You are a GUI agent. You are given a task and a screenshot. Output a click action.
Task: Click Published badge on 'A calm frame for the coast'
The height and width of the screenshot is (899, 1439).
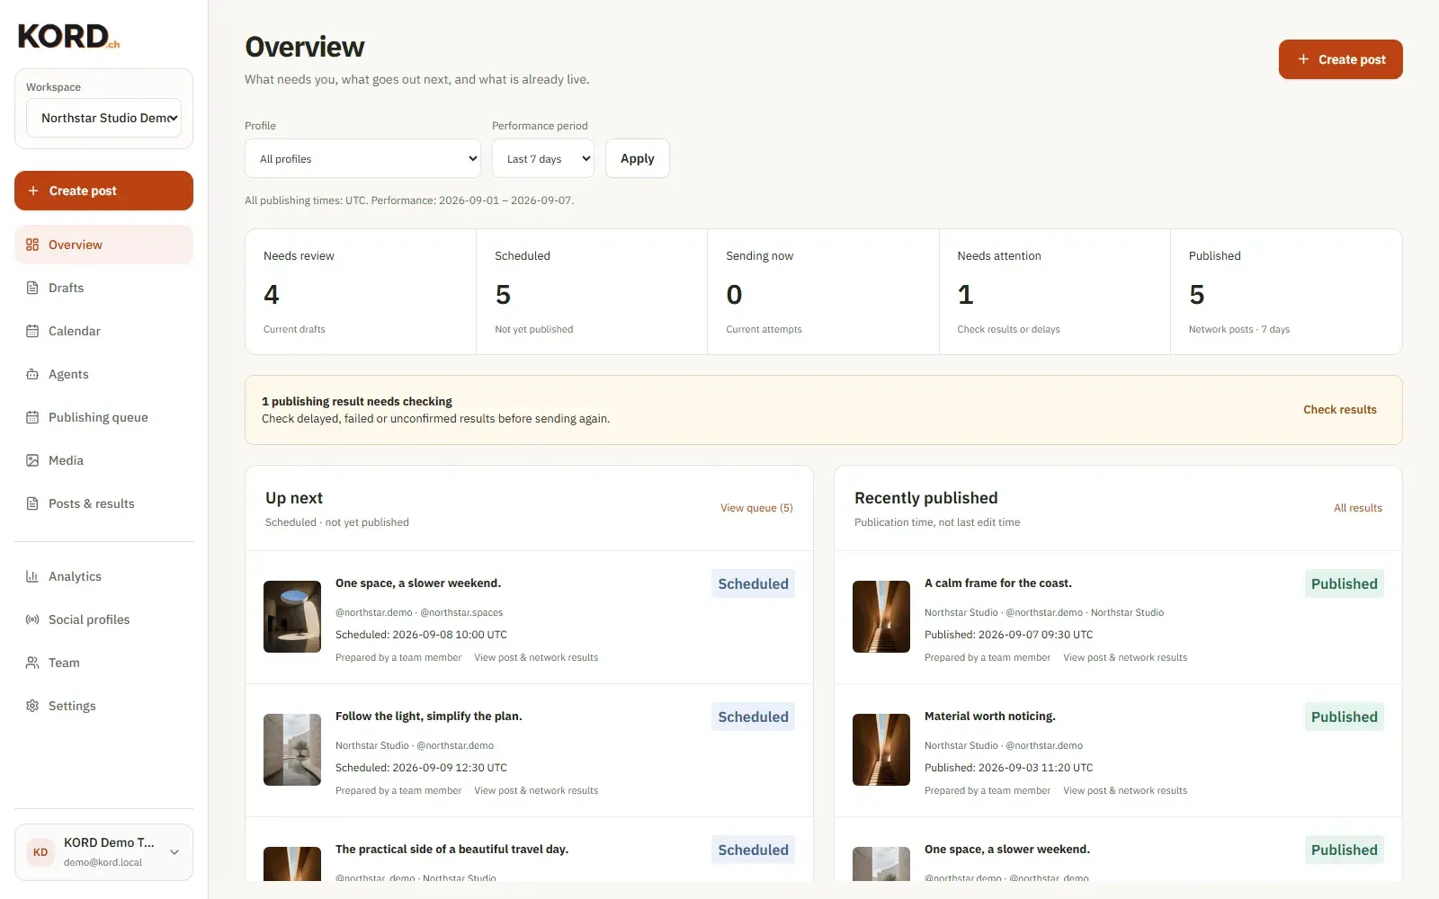pyautogui.click(x=1344, y=583)
